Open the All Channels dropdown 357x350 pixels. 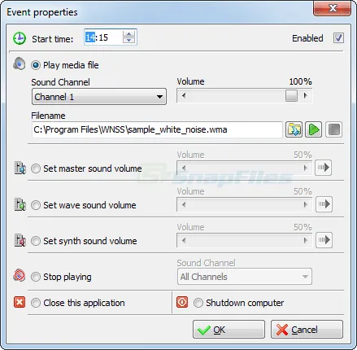(x=245, y=277)
